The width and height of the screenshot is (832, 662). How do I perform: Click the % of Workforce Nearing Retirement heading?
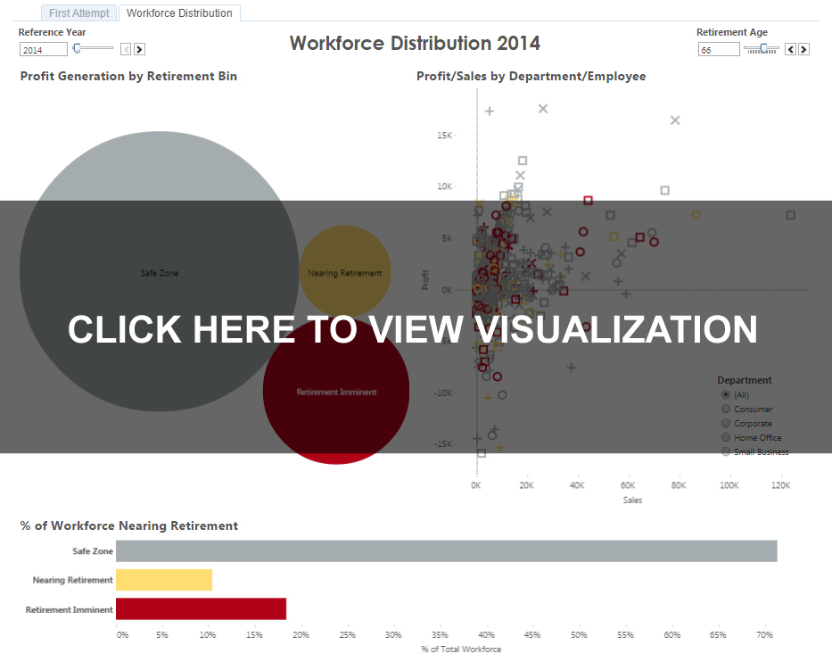tap(129, 525)
